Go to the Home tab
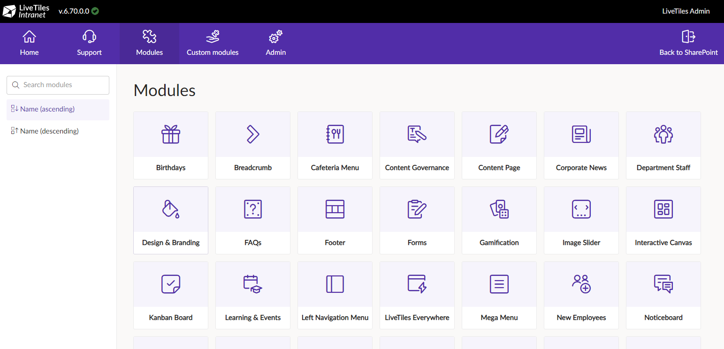This screenshot has width=724, height=349. coord(29,44)
